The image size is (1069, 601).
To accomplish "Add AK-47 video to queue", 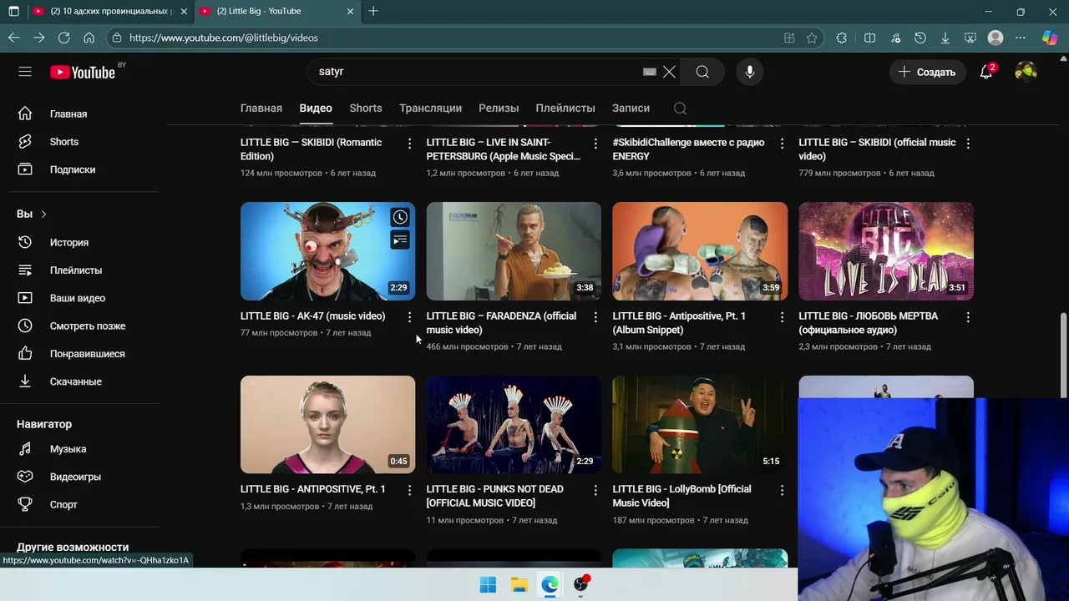I will (x=400, y=240).
